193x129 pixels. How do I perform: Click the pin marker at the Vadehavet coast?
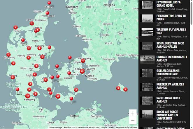(x=17, y=89)
